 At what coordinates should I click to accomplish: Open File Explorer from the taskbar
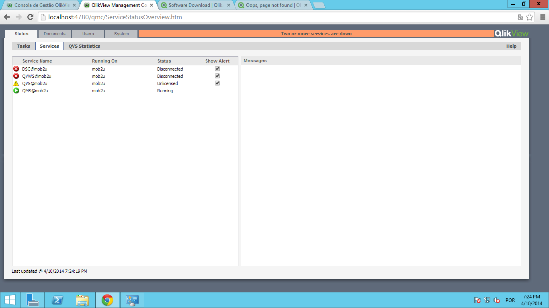click(82, 300)
